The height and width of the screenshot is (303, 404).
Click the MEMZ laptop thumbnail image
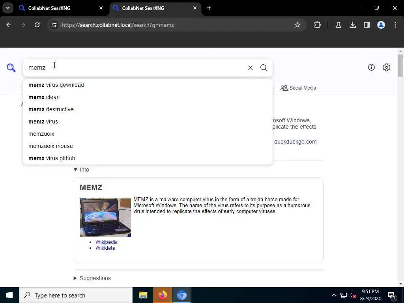point(105,217)
